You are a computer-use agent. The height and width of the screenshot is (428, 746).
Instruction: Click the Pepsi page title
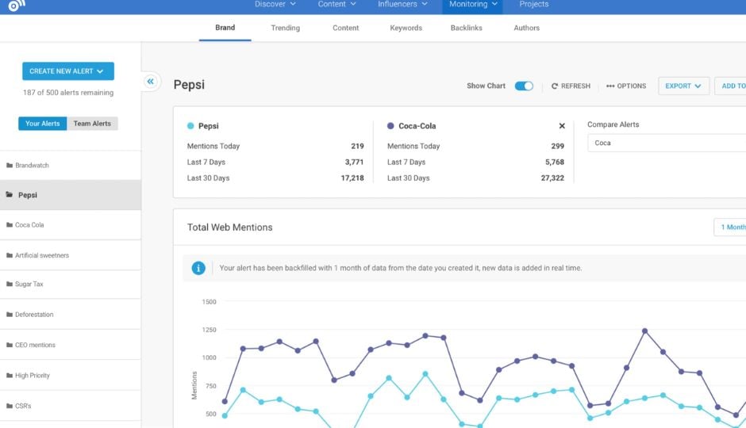(x=189, y=85)
